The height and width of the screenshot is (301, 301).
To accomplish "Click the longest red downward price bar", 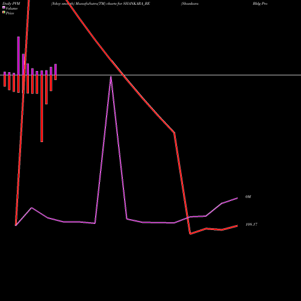I will pyautogui.click(x=42, y=108).
